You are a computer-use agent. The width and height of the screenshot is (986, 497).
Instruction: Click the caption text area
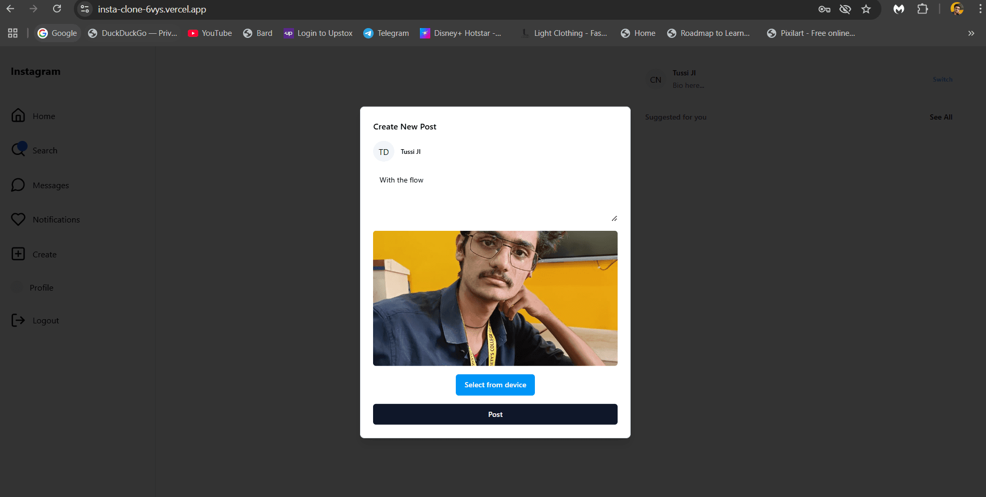(495, 197)
